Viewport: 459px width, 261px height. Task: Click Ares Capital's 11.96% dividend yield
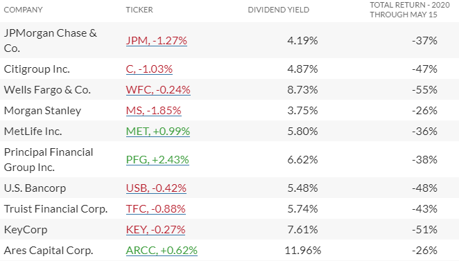point(303,250)
